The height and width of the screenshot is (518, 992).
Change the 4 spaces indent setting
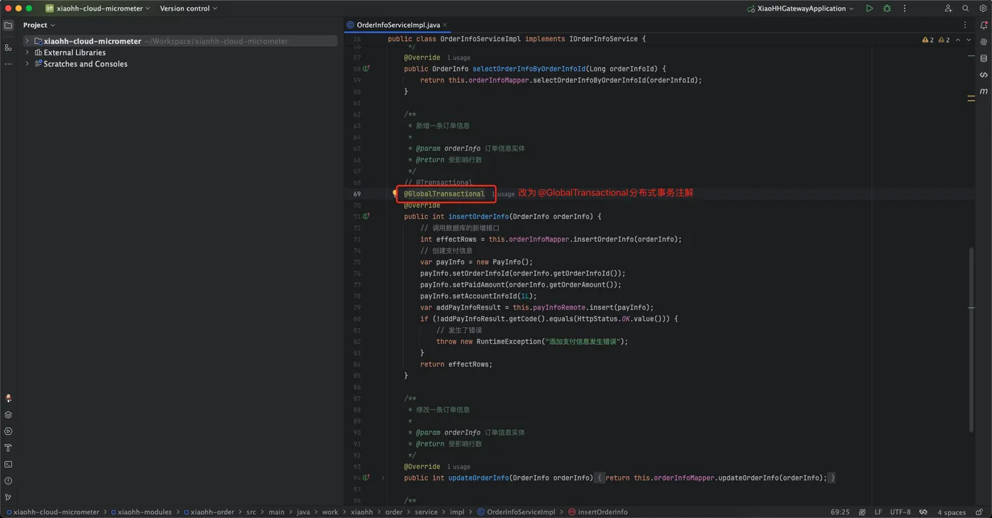(x=952, y=512)
